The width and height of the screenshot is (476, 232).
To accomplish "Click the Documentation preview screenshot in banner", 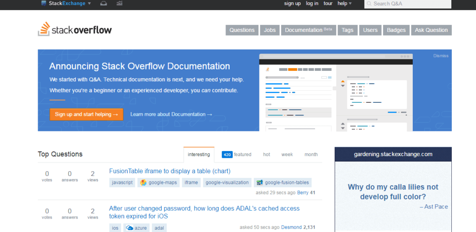I will tap(336, 93).
